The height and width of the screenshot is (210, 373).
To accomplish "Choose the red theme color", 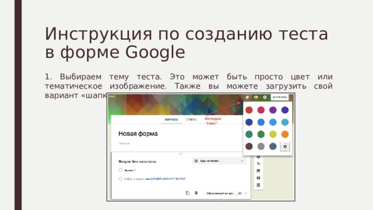I will point(249,110).
